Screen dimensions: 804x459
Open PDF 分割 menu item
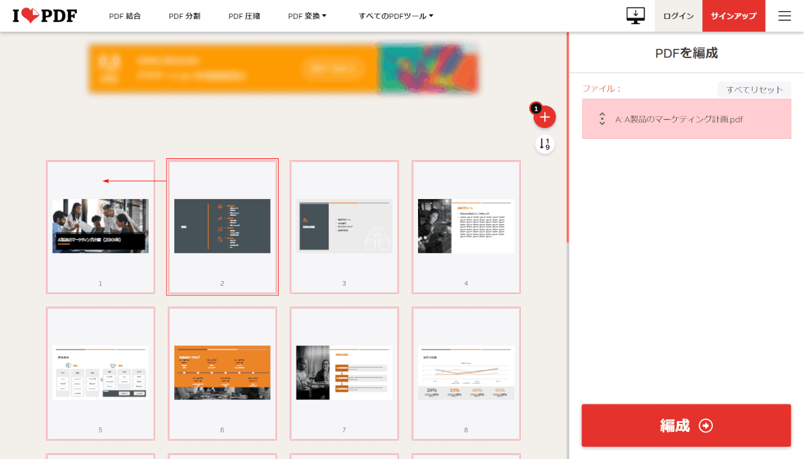coord(185,16)
